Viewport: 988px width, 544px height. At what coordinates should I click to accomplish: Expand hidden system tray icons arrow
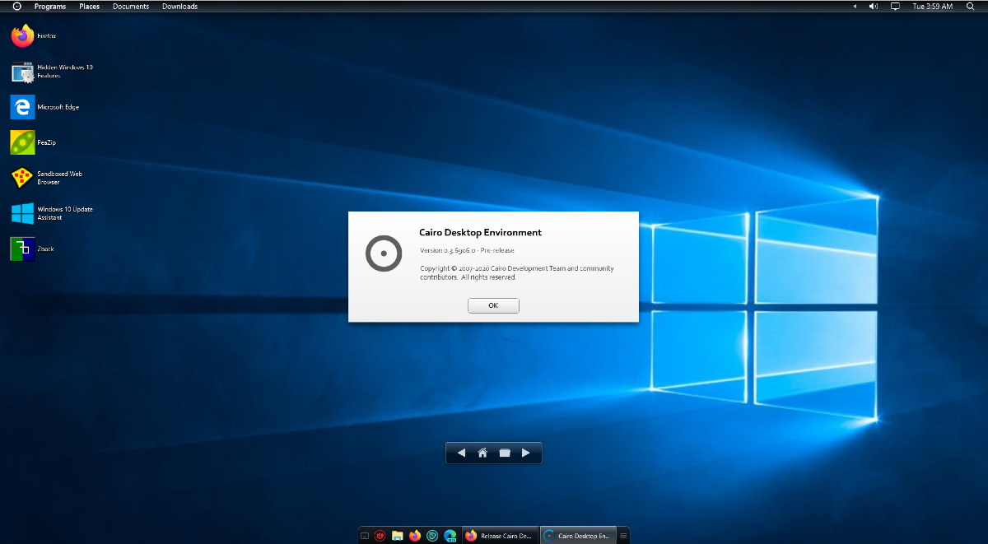(x=854, y=7)
